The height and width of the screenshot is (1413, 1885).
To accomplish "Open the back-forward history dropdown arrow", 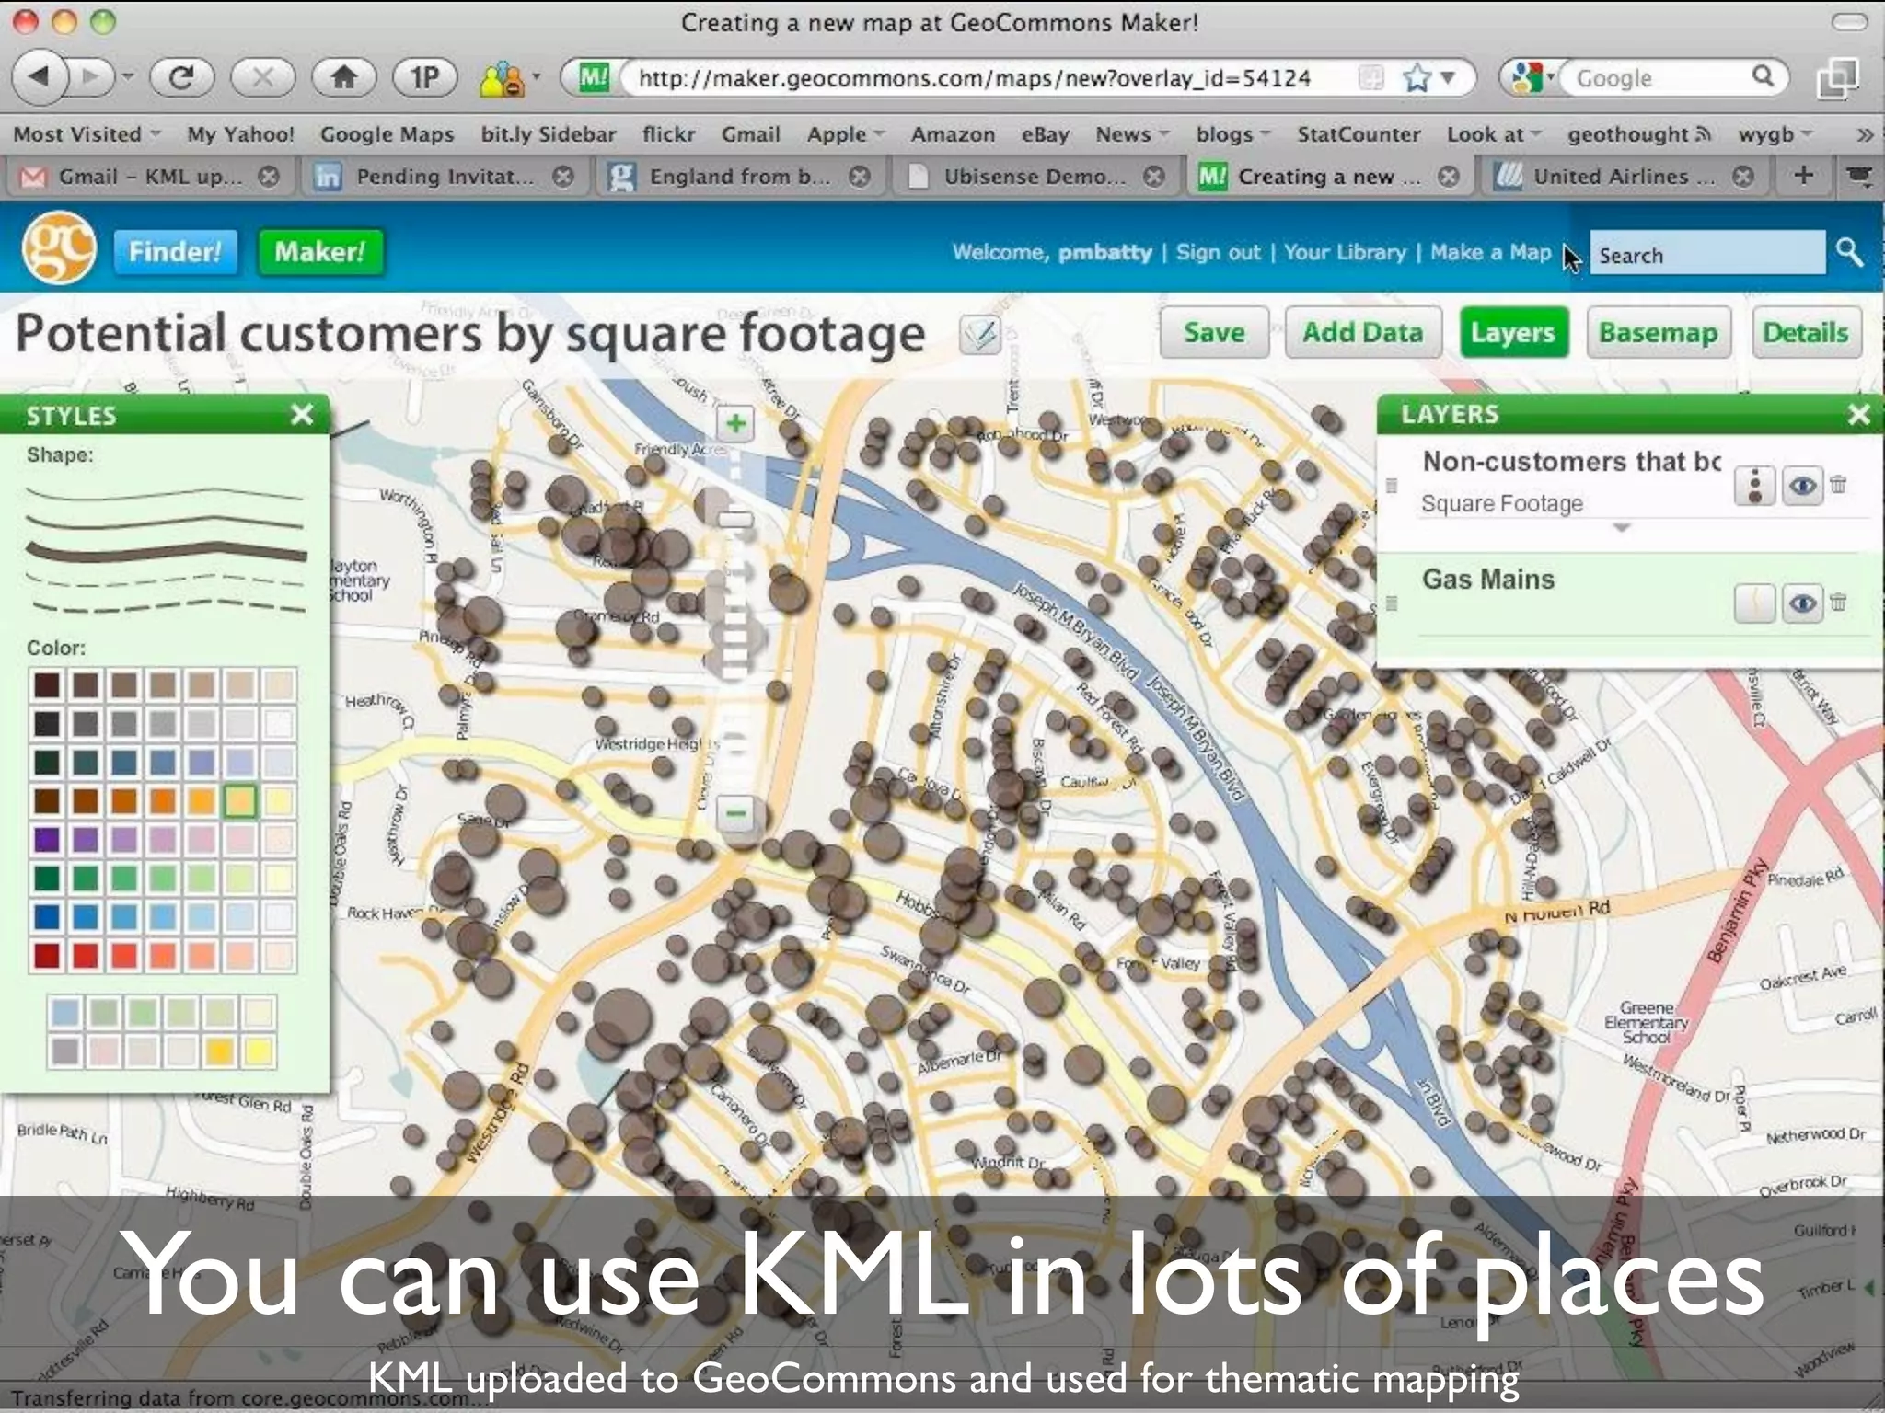I will (x=128, y=77).
